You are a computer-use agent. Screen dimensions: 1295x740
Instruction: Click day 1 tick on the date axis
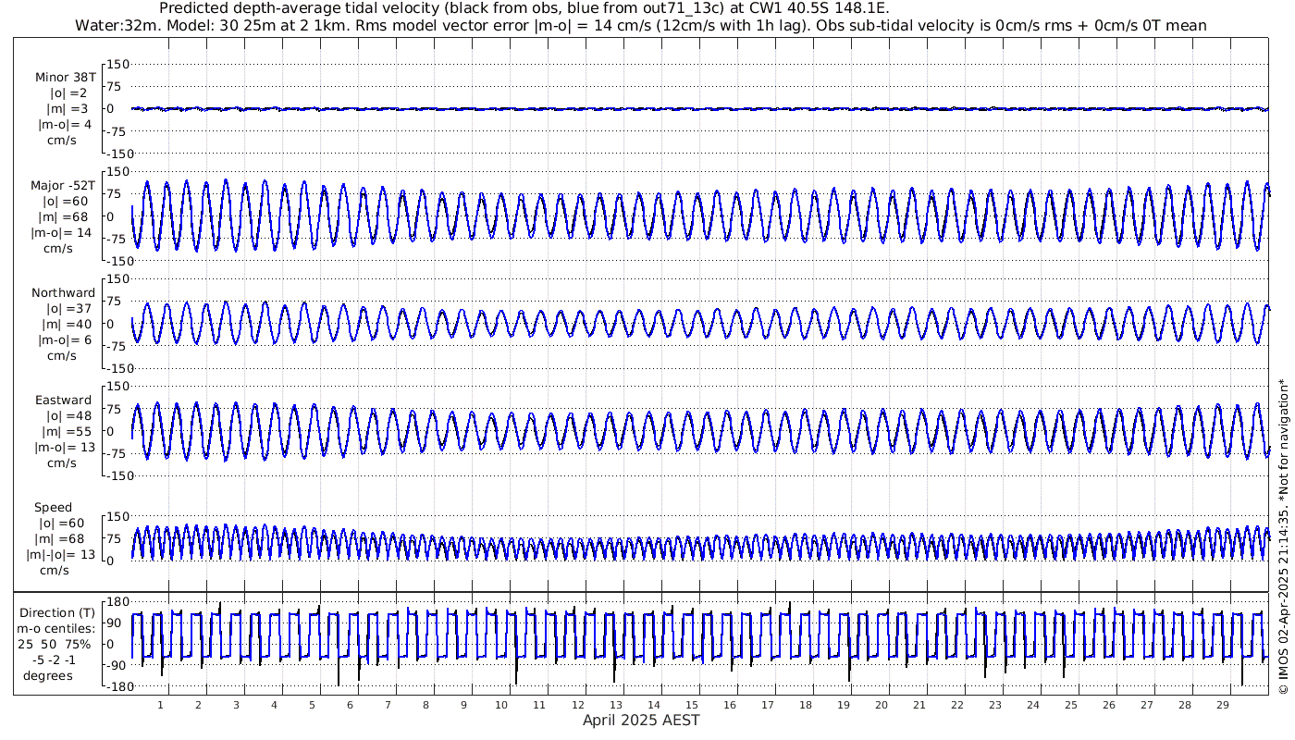point(160,705)
